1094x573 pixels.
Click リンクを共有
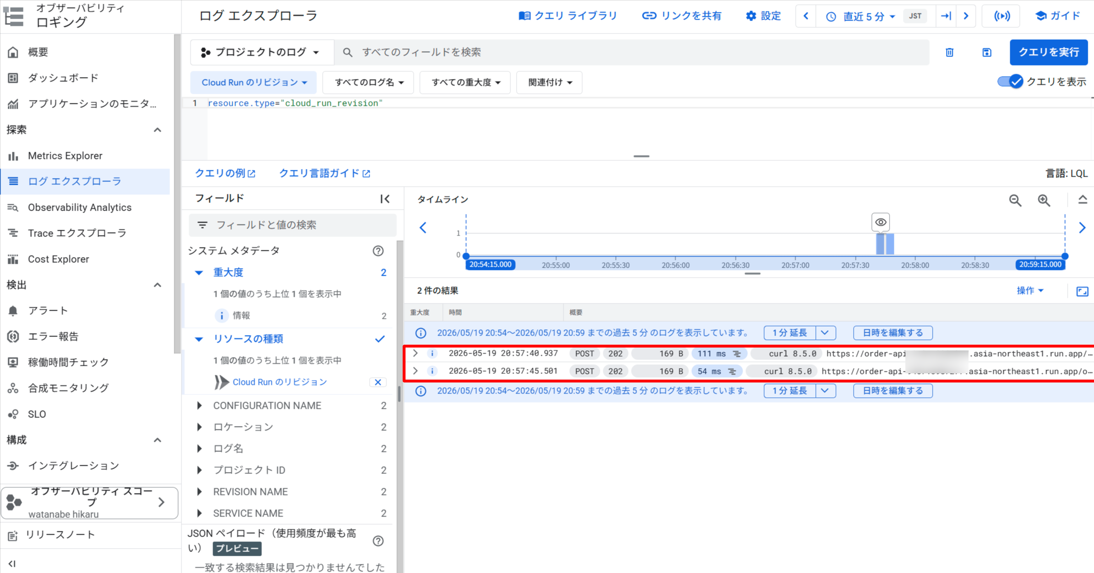681,16
